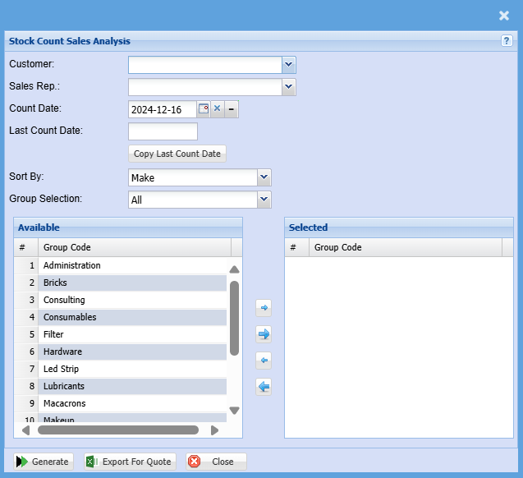This screenshot has height=478, width=523.
Task: Click the Available list scroll down arrow
Action: point(234,411)
